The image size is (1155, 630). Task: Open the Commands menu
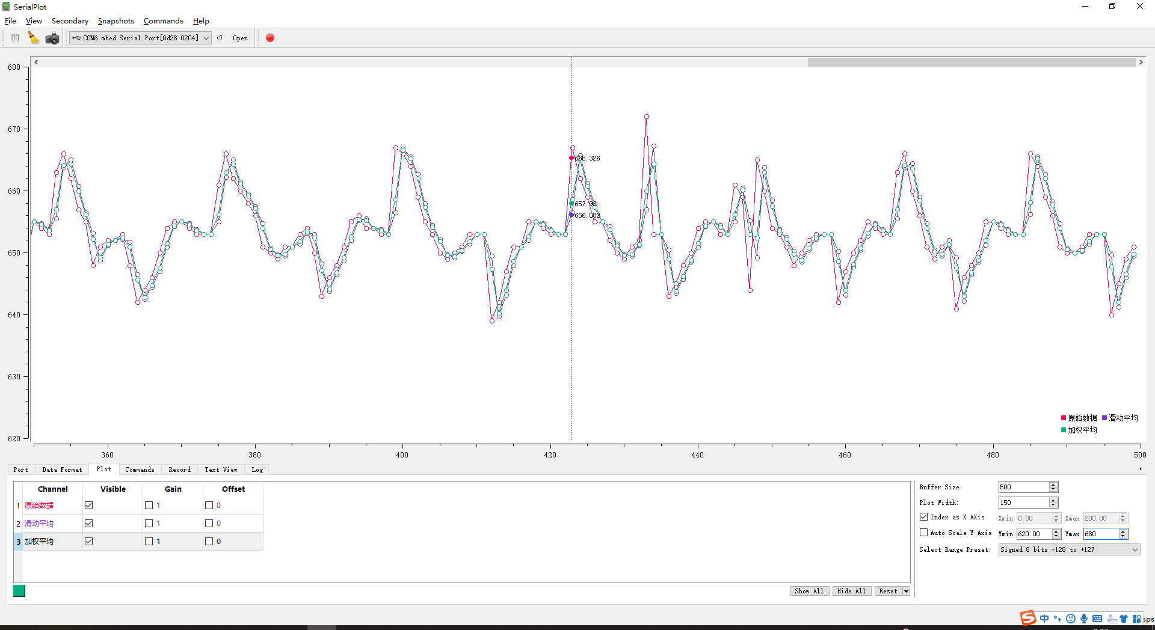click(163, 21)
